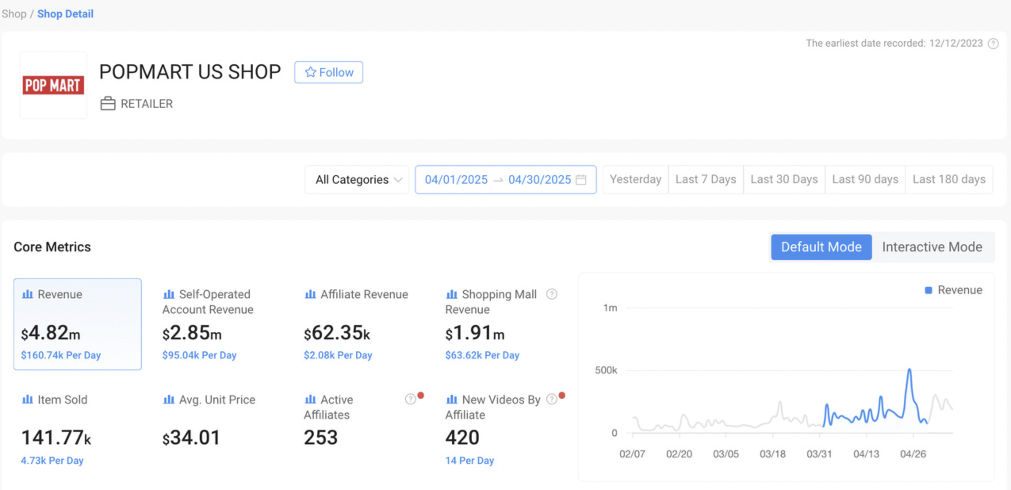Select the Last 180 days range
The image size is (1011, 490).
coord(950,179)
